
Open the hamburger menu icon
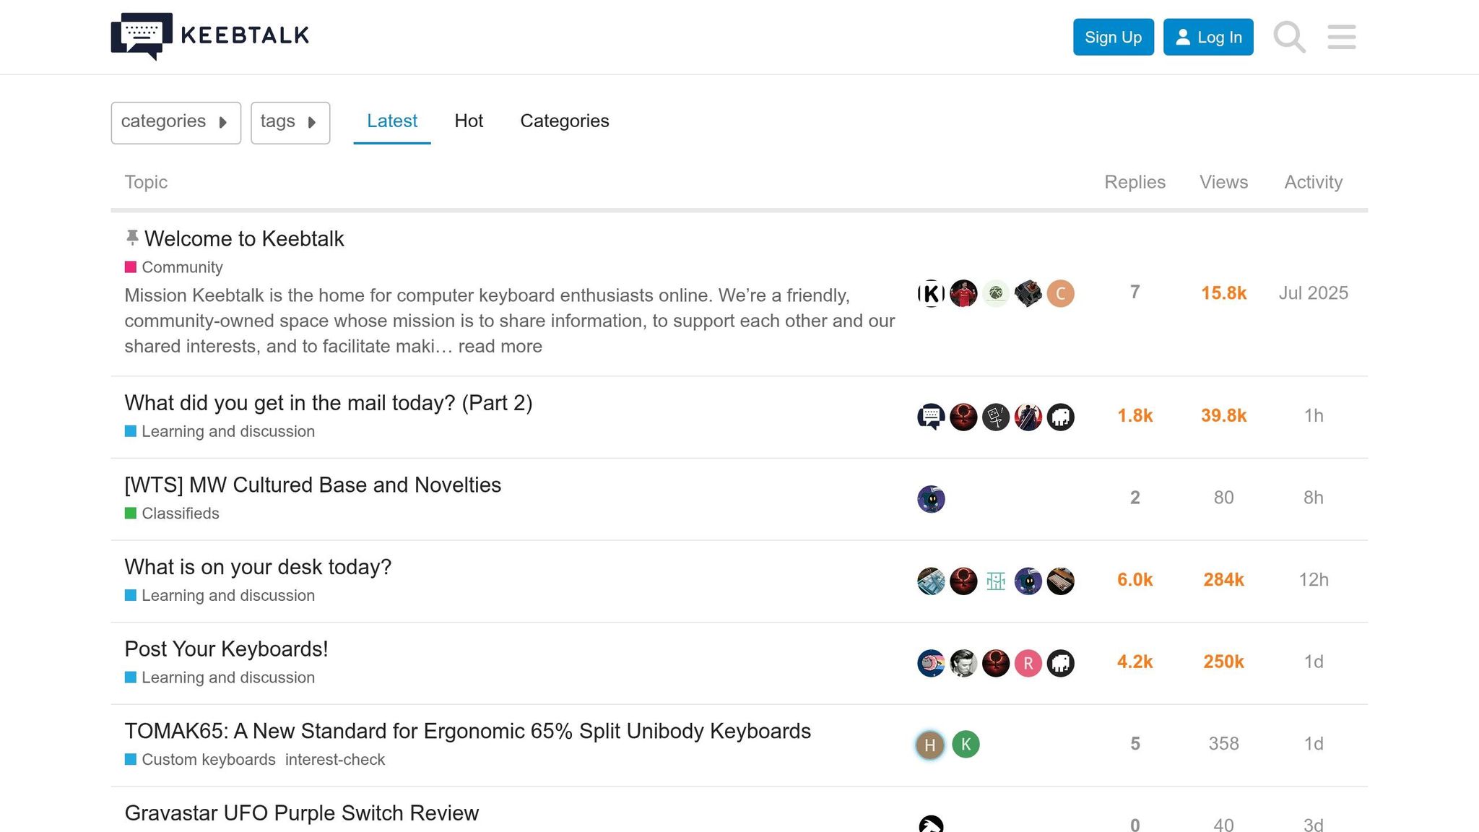(1342, 37)
